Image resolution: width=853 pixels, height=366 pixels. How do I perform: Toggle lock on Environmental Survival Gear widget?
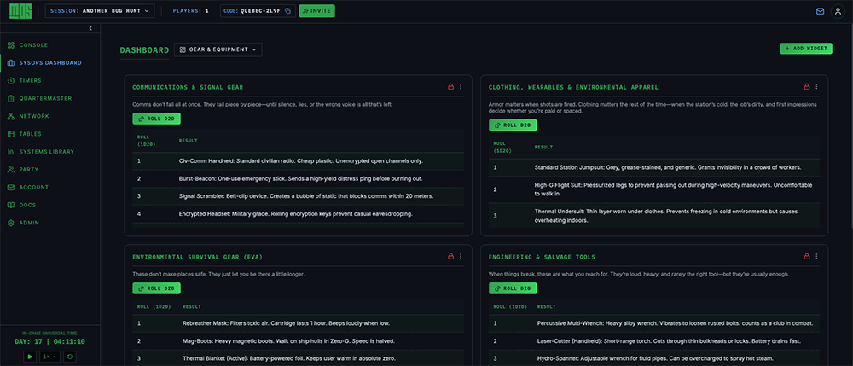pos(450,257)
